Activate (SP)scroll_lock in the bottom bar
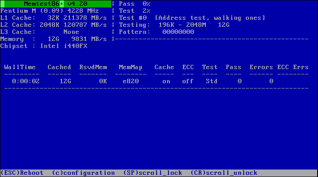 tap(153, 173)
